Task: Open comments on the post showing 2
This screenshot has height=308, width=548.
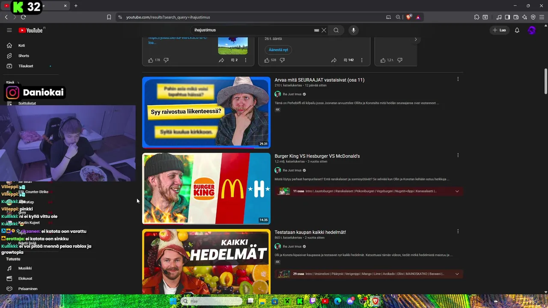Action: [x=234, y=60]
